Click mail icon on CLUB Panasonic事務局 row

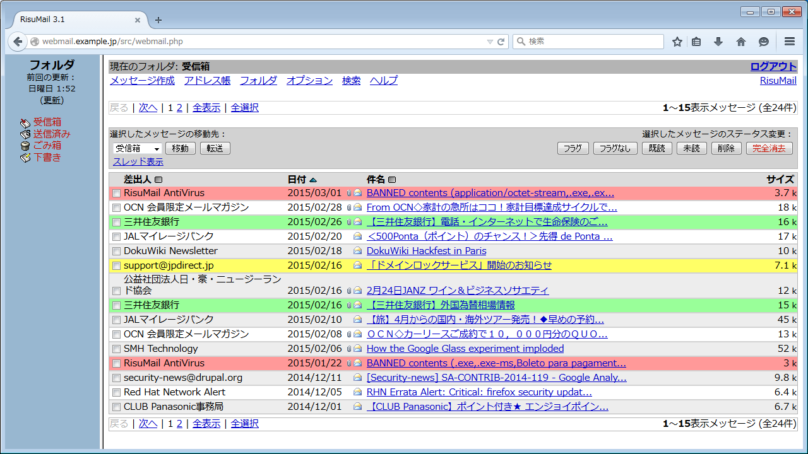[357, 407]
